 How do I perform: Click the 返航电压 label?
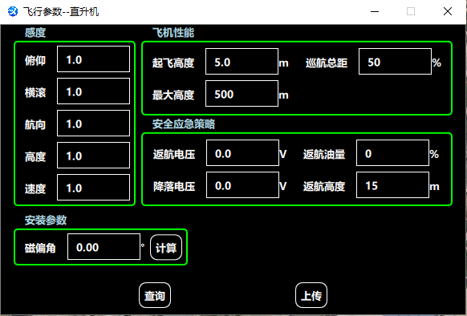point(174,154)
